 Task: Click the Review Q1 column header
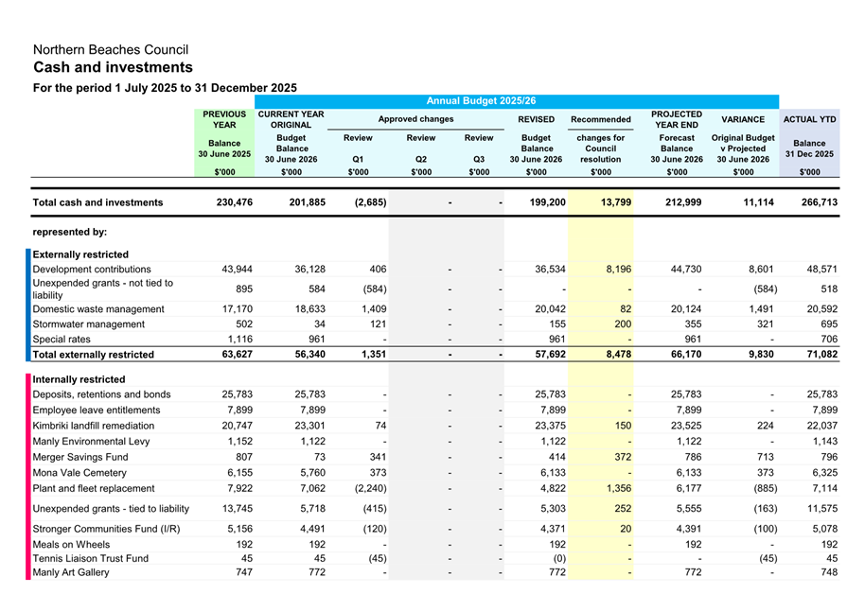pos(358,149)
